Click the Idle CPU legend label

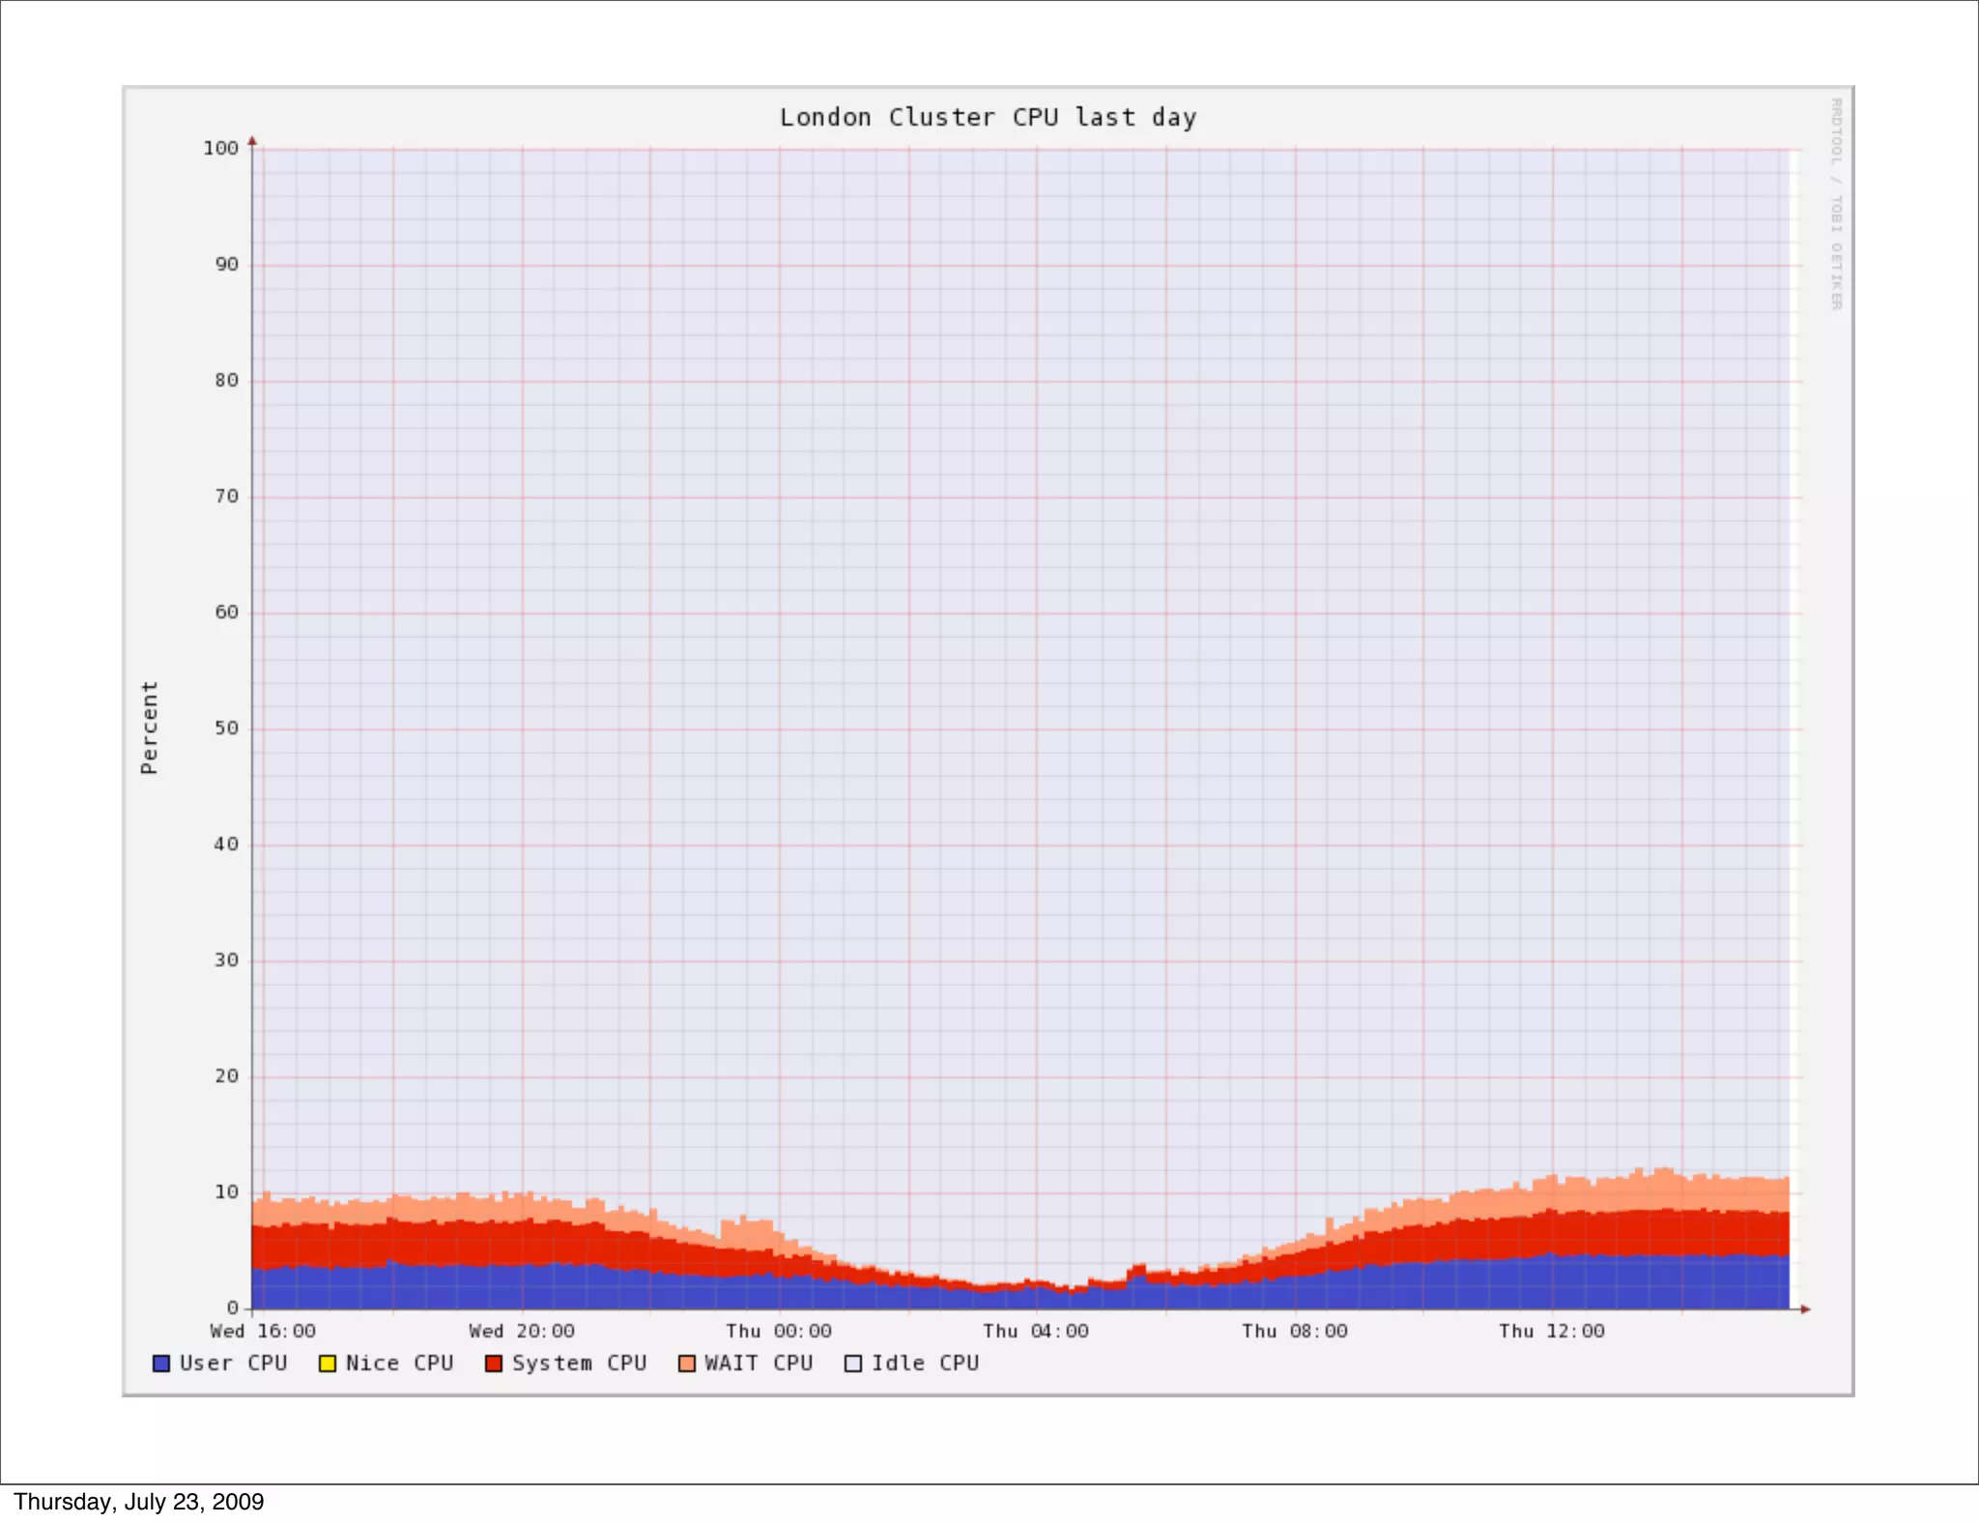pos(925,1364)
